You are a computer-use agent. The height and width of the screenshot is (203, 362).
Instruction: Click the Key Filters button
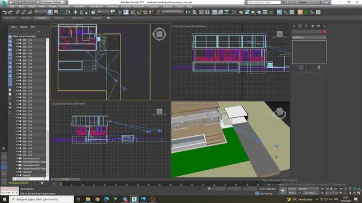(310, 193)
